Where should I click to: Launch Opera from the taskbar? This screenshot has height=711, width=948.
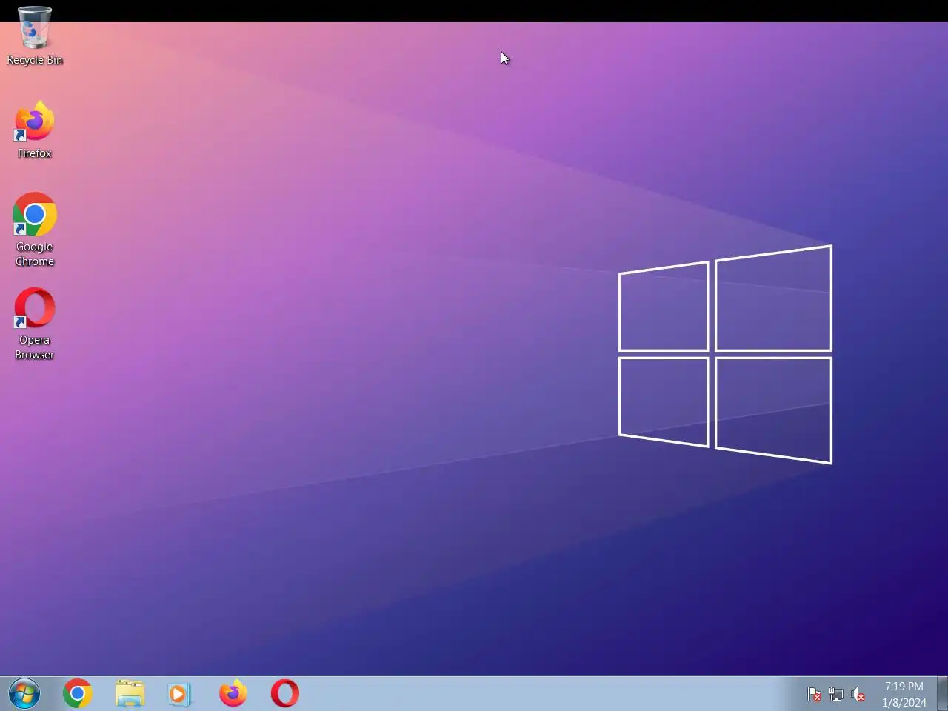tap(285, 694)
